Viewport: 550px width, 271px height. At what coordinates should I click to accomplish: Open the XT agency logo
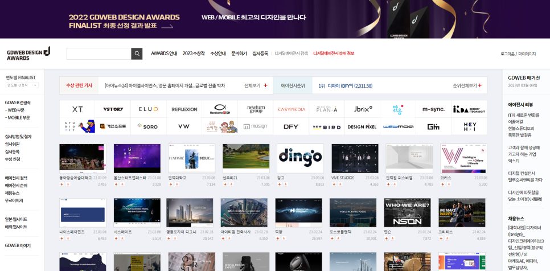(x=77, y=109)
